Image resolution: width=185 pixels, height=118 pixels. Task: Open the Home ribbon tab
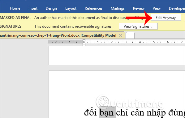click(x=15, y=8)
